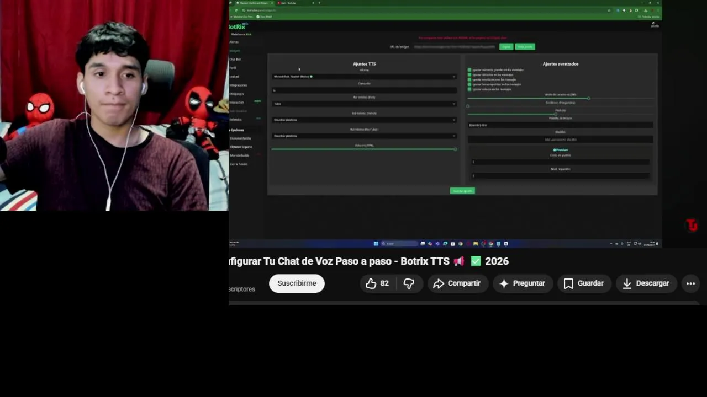Click the Windows taskbar search box
707x397 pixels.
[399, 244]
